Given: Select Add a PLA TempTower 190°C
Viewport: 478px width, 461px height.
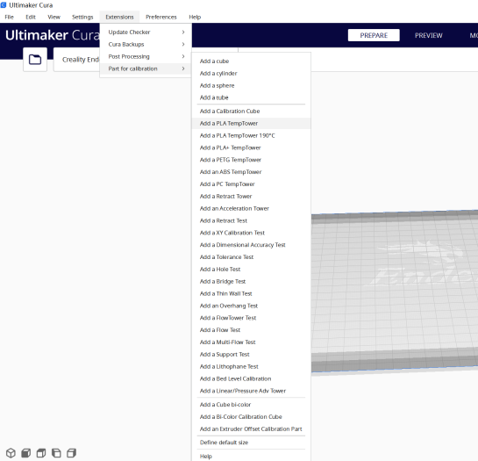Looking at the screenshot, I should pos(251,135).
